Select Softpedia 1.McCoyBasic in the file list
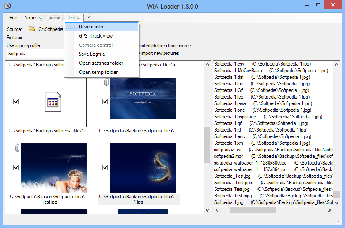This screenshot has height=228, width=345. (274, 71)
